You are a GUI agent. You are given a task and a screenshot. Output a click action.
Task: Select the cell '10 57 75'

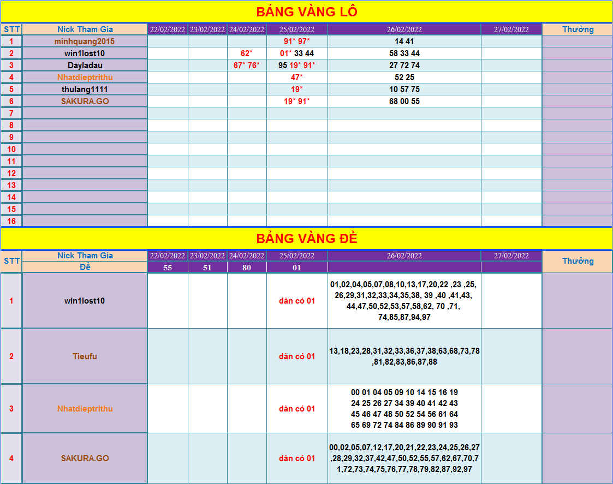pyautogui.click(x=404, y=89)
